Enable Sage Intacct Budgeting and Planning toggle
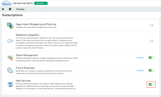161x97 pixels. (151, 26)
